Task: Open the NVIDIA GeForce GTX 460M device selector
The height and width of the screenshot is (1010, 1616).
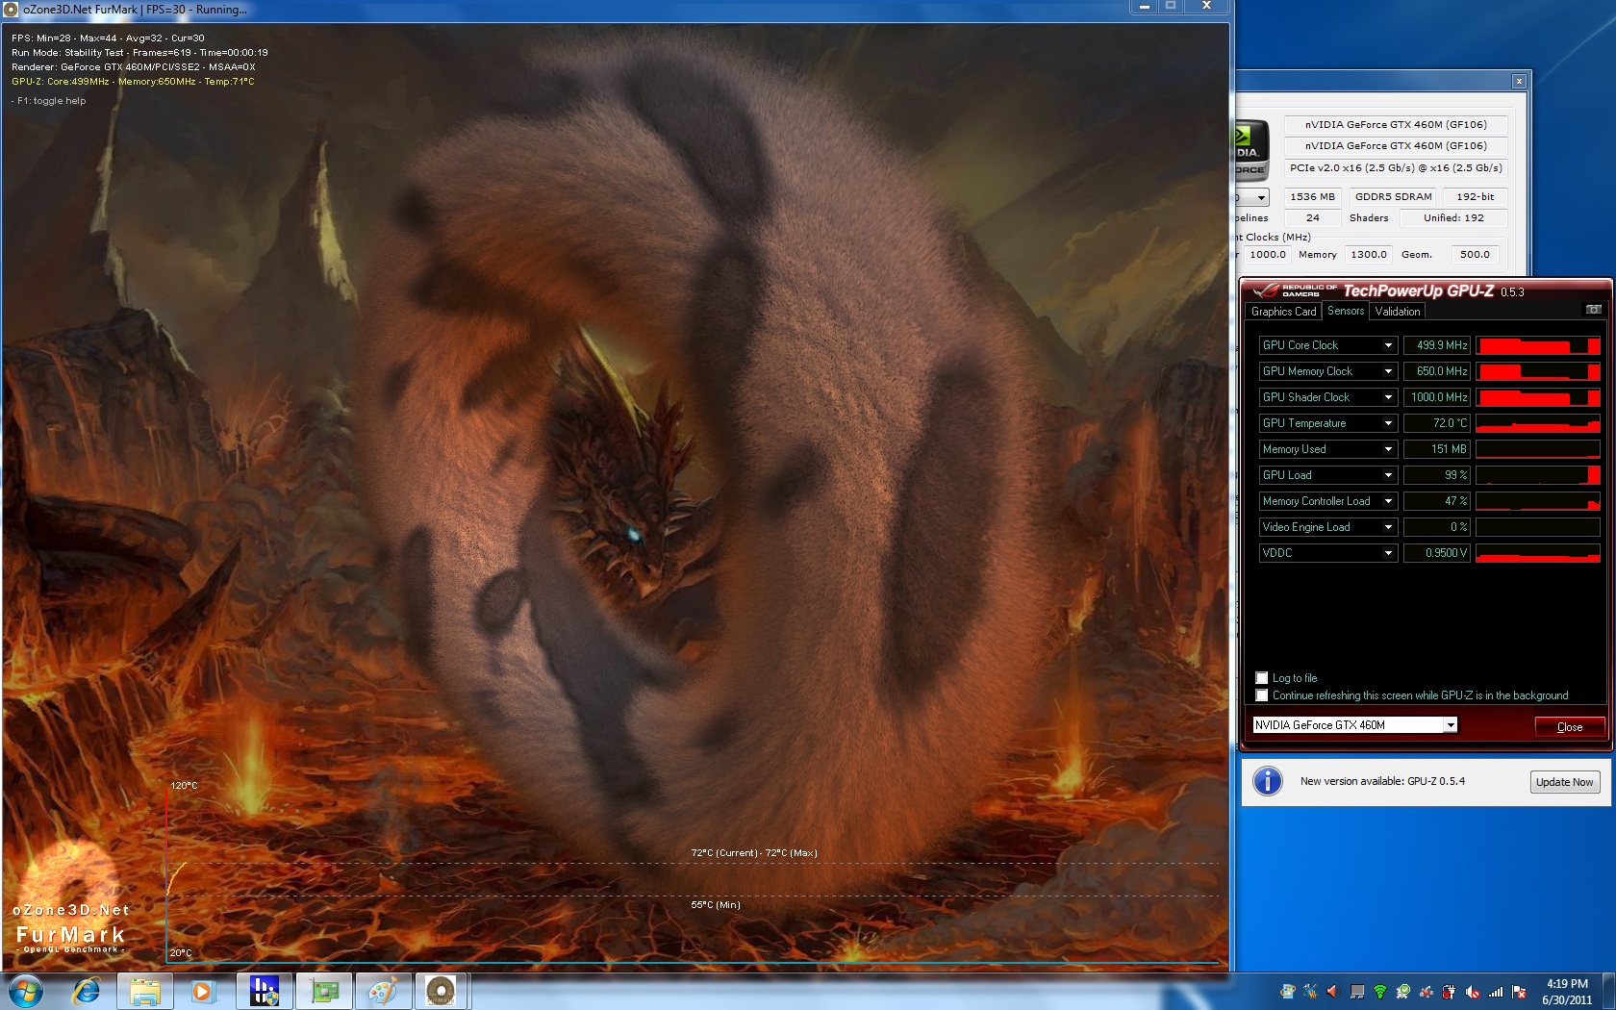Action: [1354, 724]
